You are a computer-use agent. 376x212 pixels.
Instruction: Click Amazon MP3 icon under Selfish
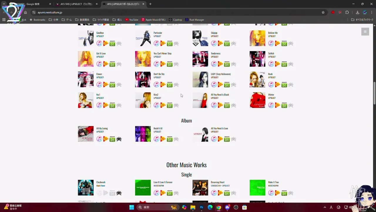(284, 64)
